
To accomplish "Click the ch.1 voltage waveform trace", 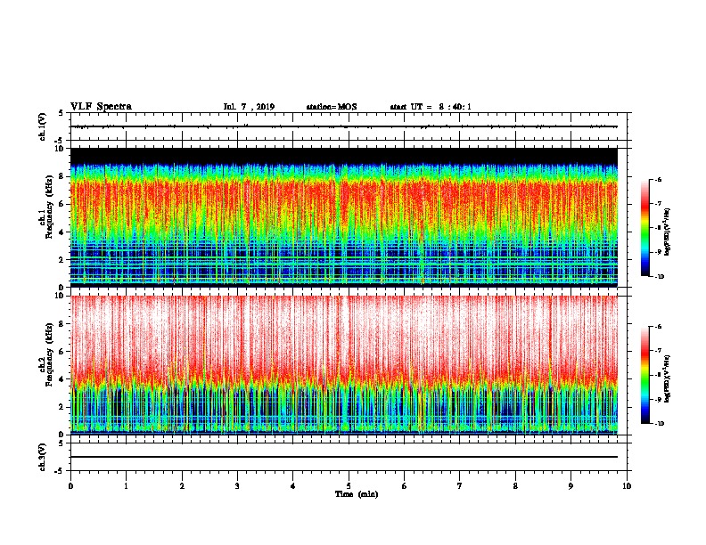I will tap(344, 126).
